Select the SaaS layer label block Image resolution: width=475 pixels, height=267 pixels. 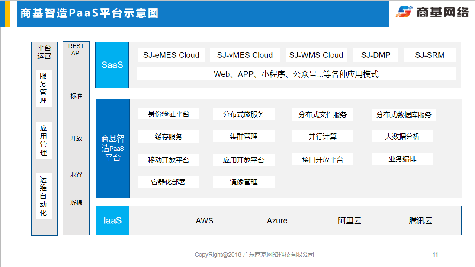(x=112, y=65)
